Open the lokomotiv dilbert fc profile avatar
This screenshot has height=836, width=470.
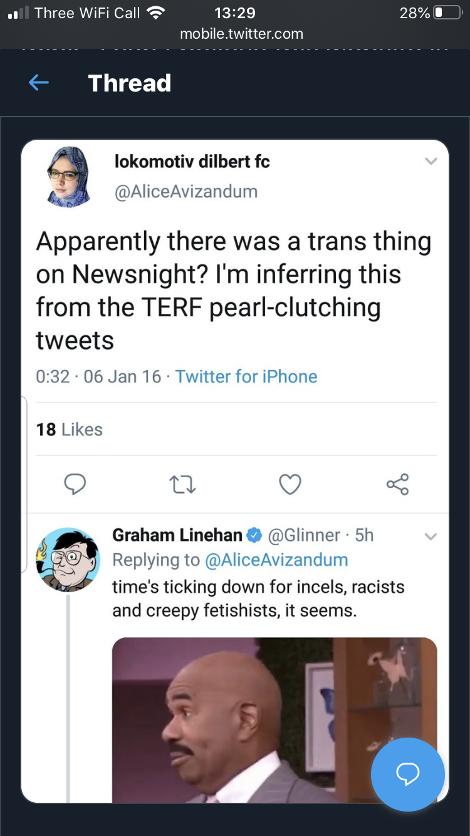pos(68,177)
